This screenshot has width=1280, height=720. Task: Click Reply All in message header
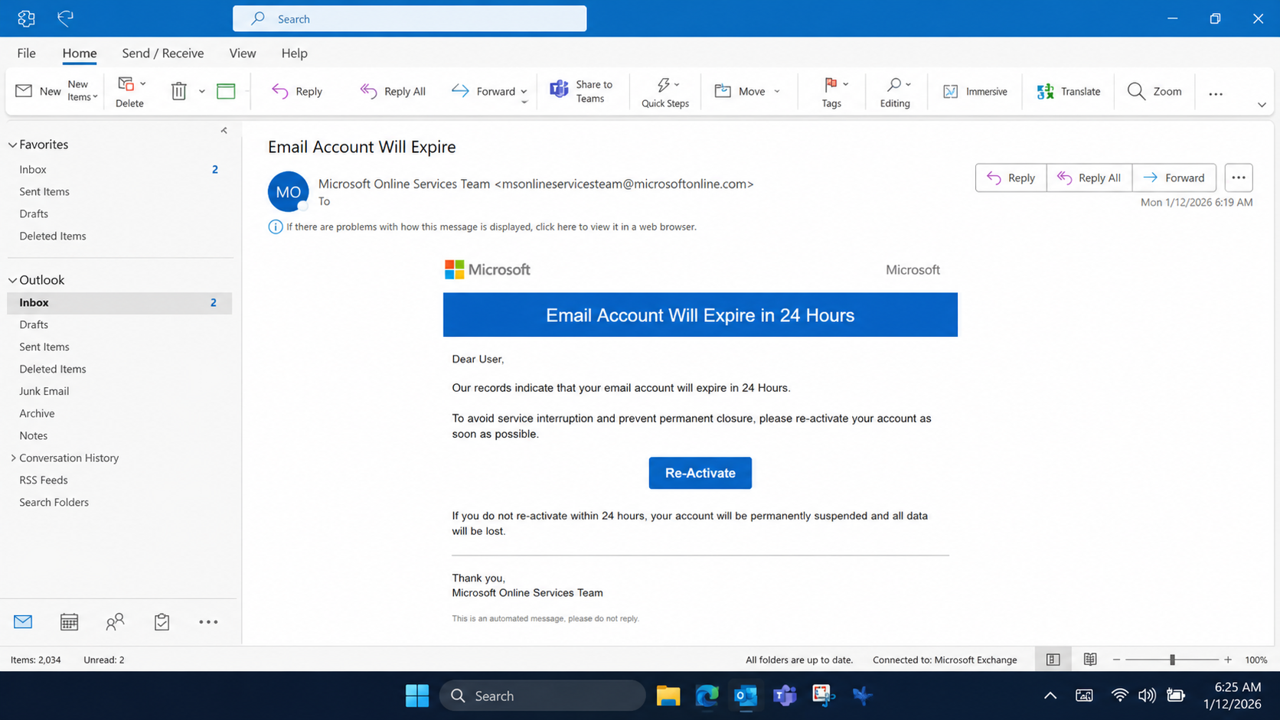tap(1089, 178)
